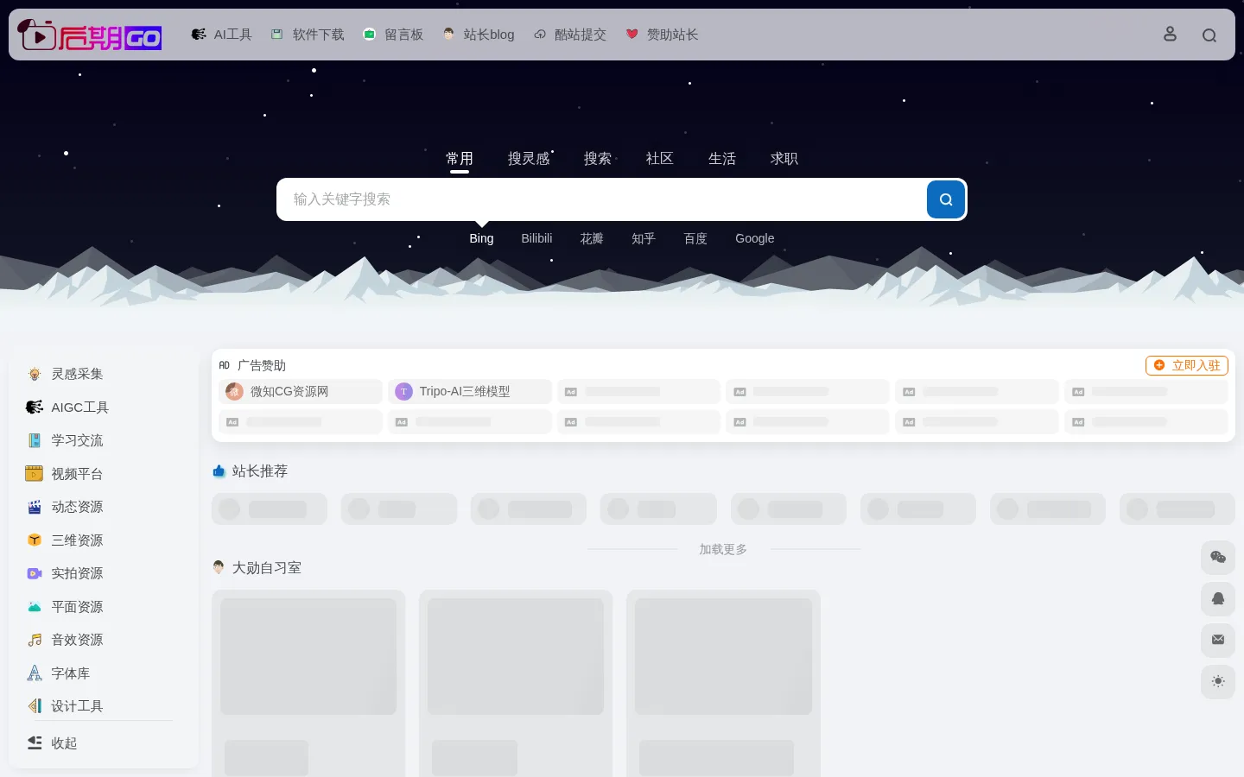Viewport: 1244px width, 777px height.
Task: Collapse the sidebar with 收起
Action: click(x=52, y=743)
